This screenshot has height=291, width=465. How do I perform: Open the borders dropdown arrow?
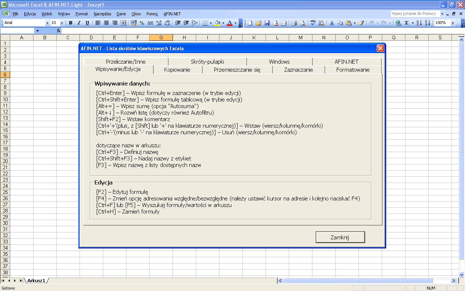(211, 23)
